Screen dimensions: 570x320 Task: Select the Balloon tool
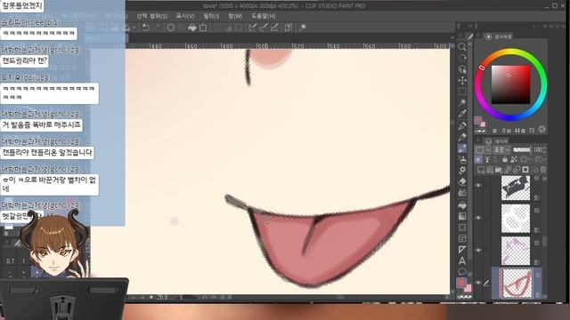(x=462, y=272)
